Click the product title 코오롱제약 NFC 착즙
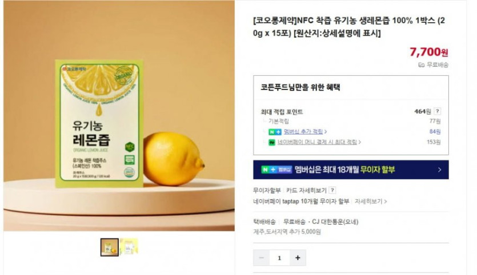Image resolution: width=477 pixels, height=275 pixels. click(349, 27)
